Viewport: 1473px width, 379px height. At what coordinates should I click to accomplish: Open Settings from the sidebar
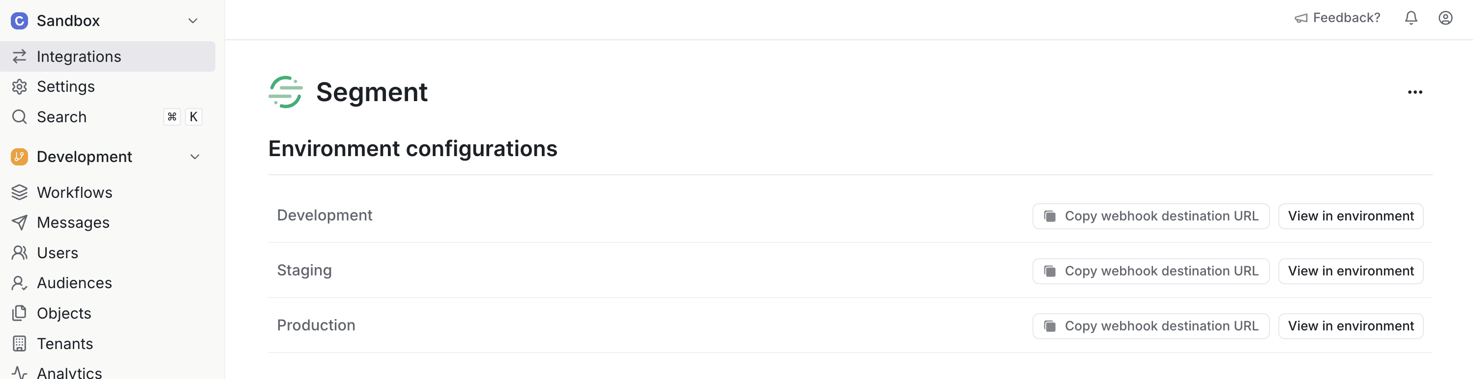[x=66, y=87]
